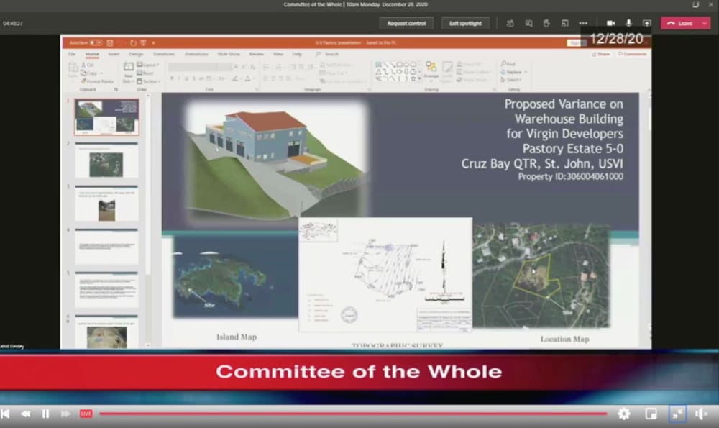The image size is (719, 428).
Task: Select the Home ribbon tab
Action: coord(92,54)
